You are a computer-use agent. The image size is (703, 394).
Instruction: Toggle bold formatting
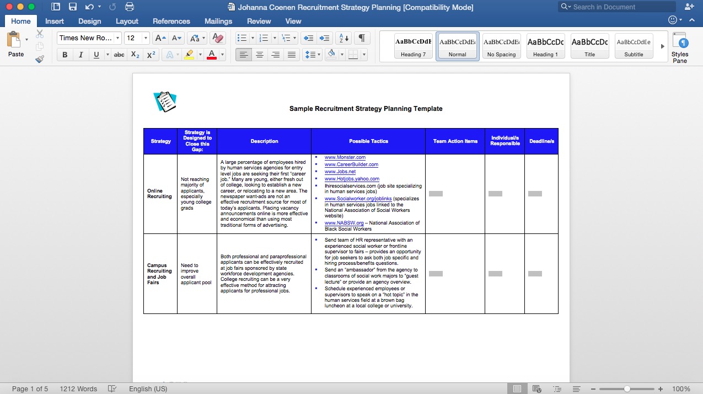65,55
